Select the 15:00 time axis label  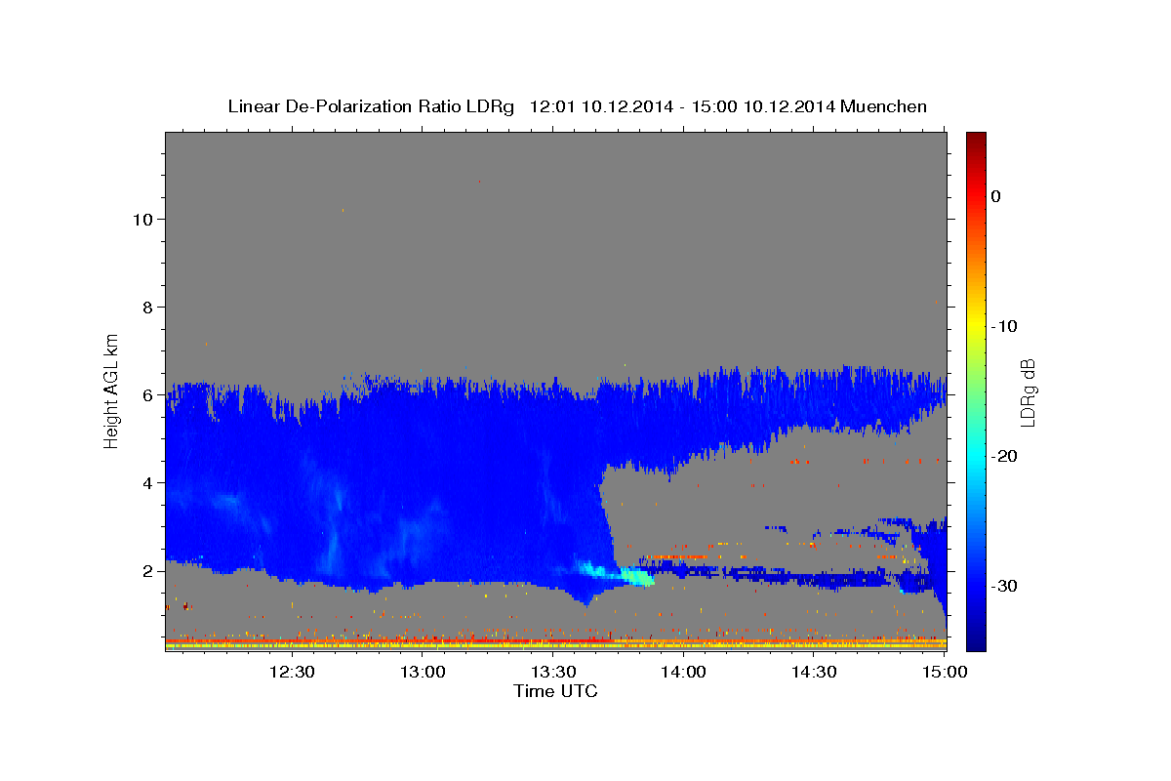946,672
